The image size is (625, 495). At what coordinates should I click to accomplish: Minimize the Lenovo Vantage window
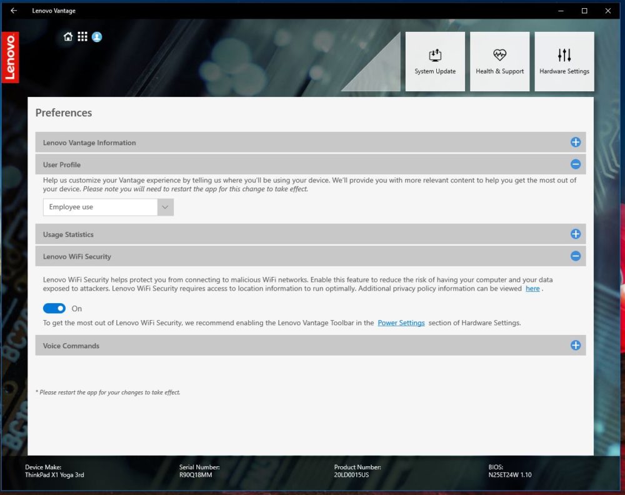pos(561,11)
